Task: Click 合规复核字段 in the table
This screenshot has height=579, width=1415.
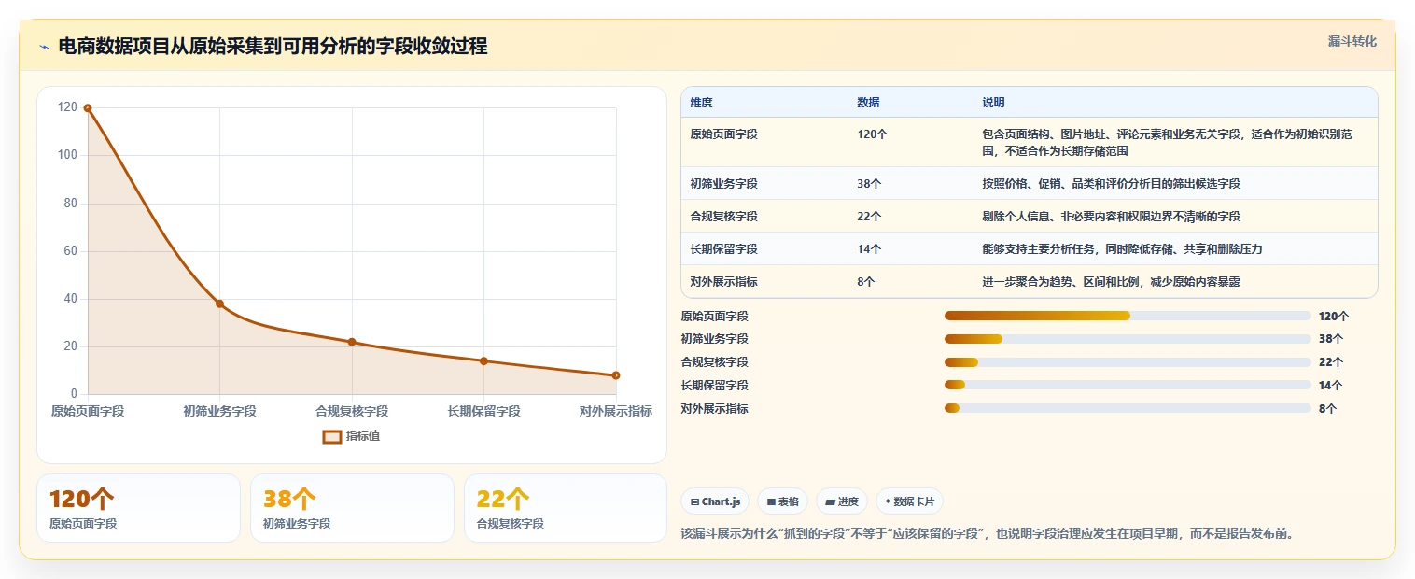Action: click(723, 217)
